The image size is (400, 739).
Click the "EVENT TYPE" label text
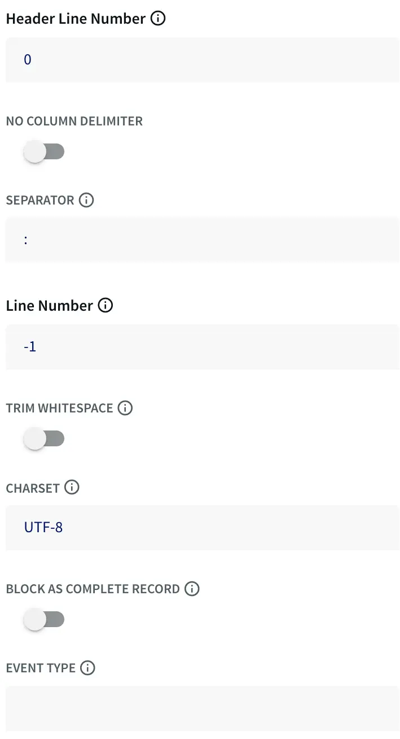click(x=41, y=668)
